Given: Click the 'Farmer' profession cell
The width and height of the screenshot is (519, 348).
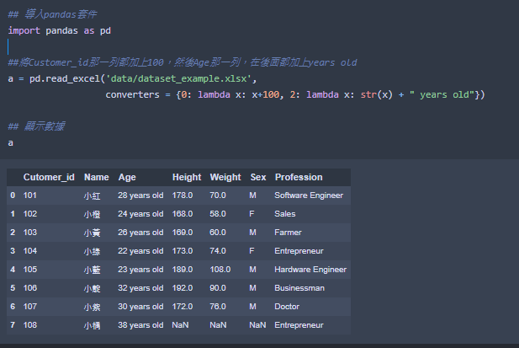Looking at the screenshot, I should (x=288, y=233).
